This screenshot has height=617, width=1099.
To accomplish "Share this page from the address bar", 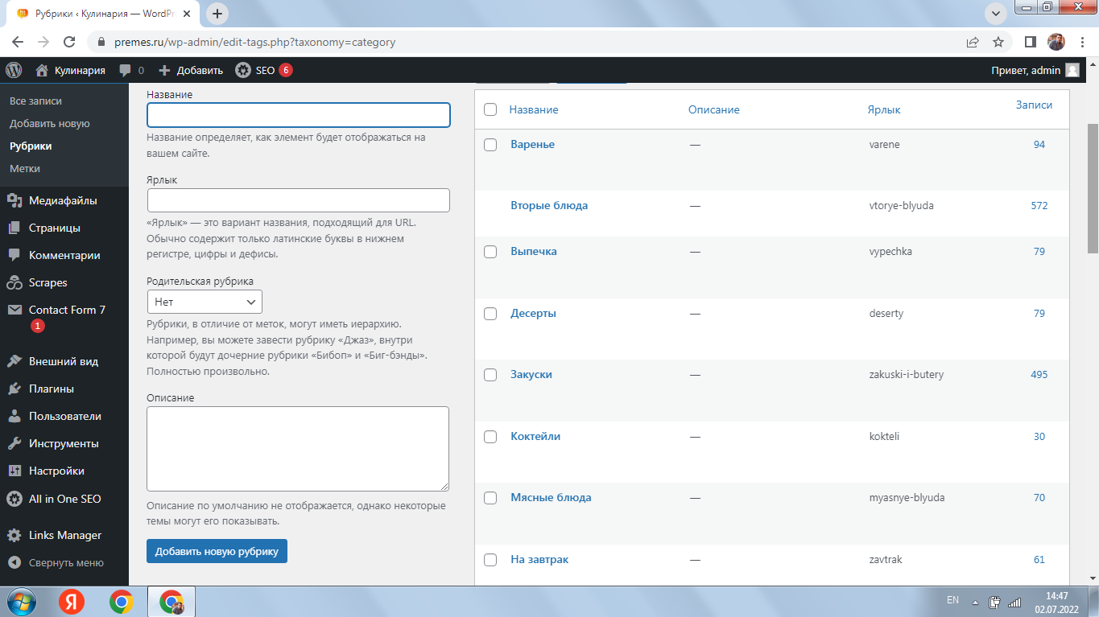I will [x=973, y=42].
